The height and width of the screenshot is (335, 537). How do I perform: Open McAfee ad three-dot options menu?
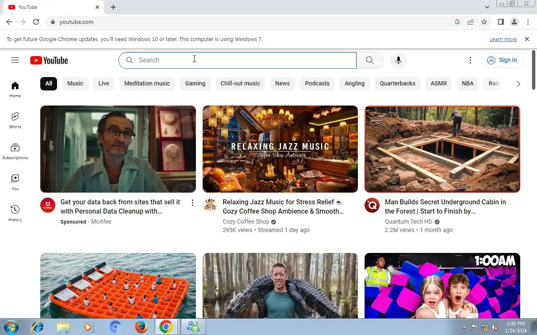click(192, 203)
